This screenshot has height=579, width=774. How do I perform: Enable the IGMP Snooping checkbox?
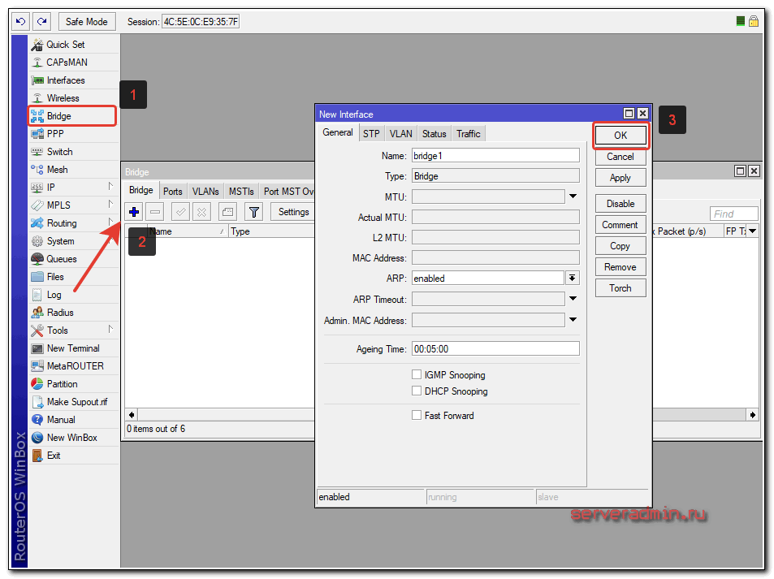coord(417,375)
